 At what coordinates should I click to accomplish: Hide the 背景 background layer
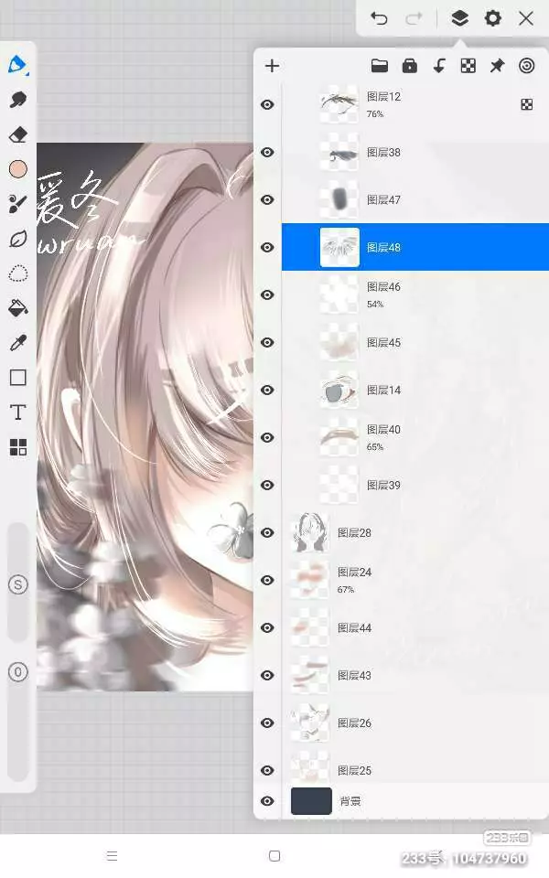coord(268,801)
